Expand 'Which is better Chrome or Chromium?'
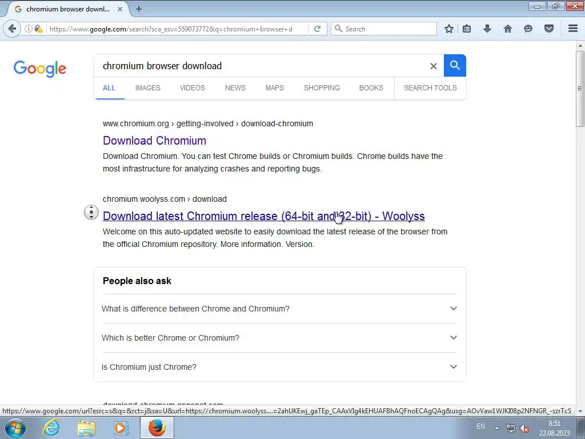Viewport: 585px width, 439px height. tap(279, 338)
